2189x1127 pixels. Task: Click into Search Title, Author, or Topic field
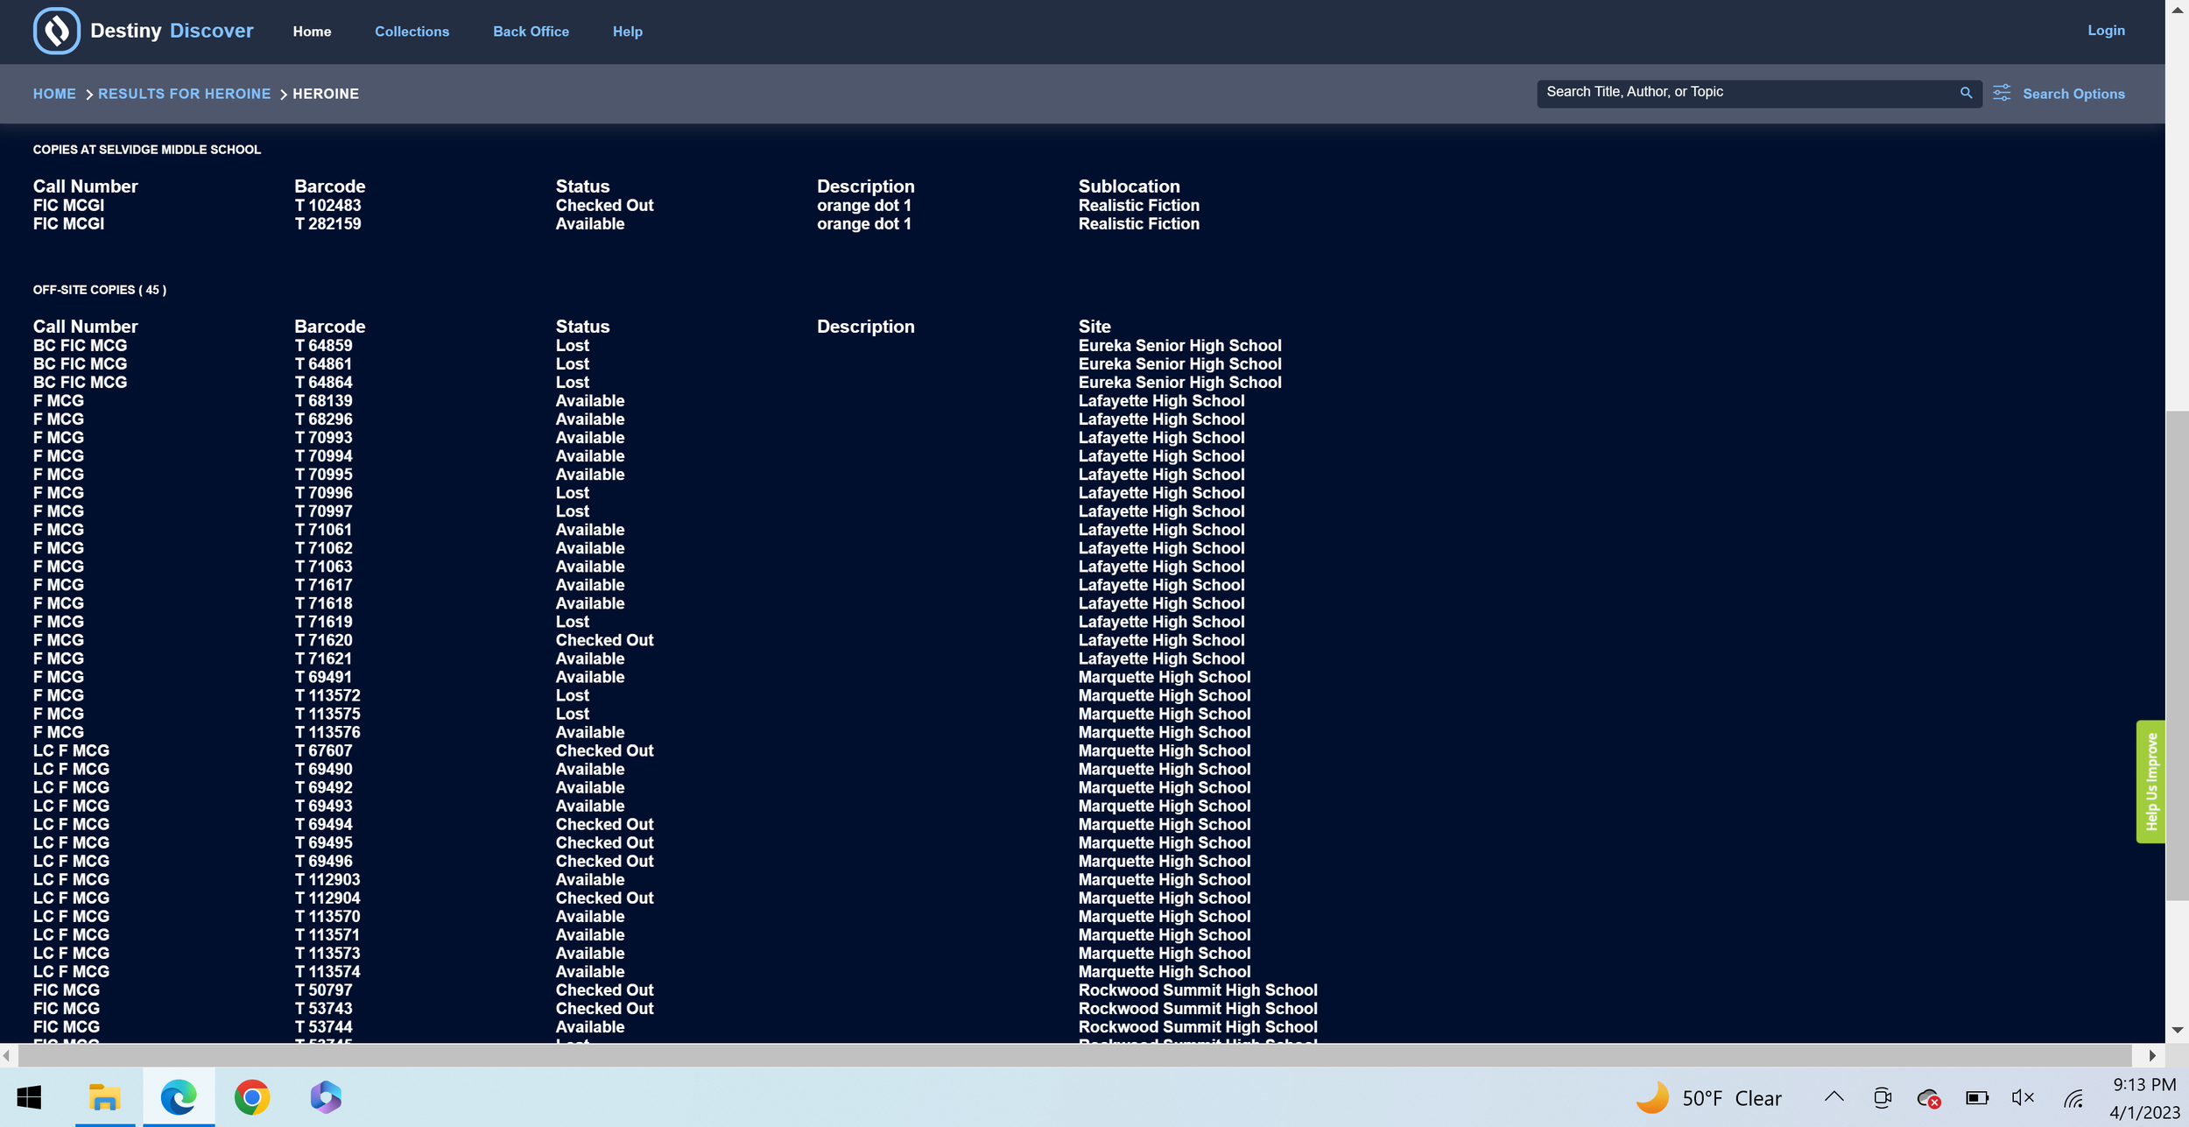(1742, 93)
